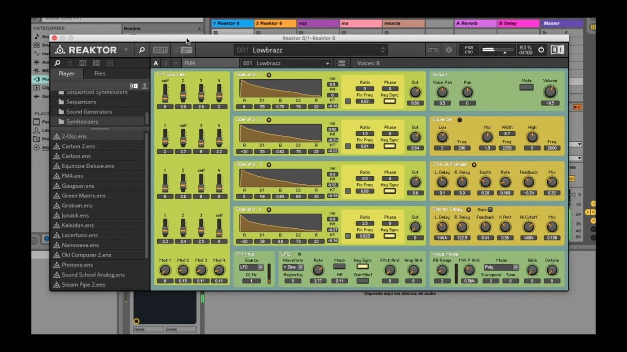Image resolution: width=627 pixels, height=352 pixels.
Task: Click the checkbox-shaped sidebar icon
Action: pos(110,63)
